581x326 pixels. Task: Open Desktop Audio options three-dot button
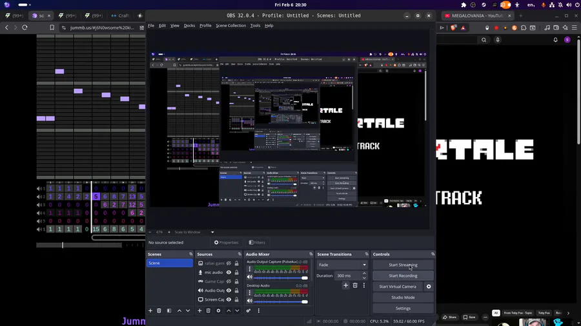[249, 293]
